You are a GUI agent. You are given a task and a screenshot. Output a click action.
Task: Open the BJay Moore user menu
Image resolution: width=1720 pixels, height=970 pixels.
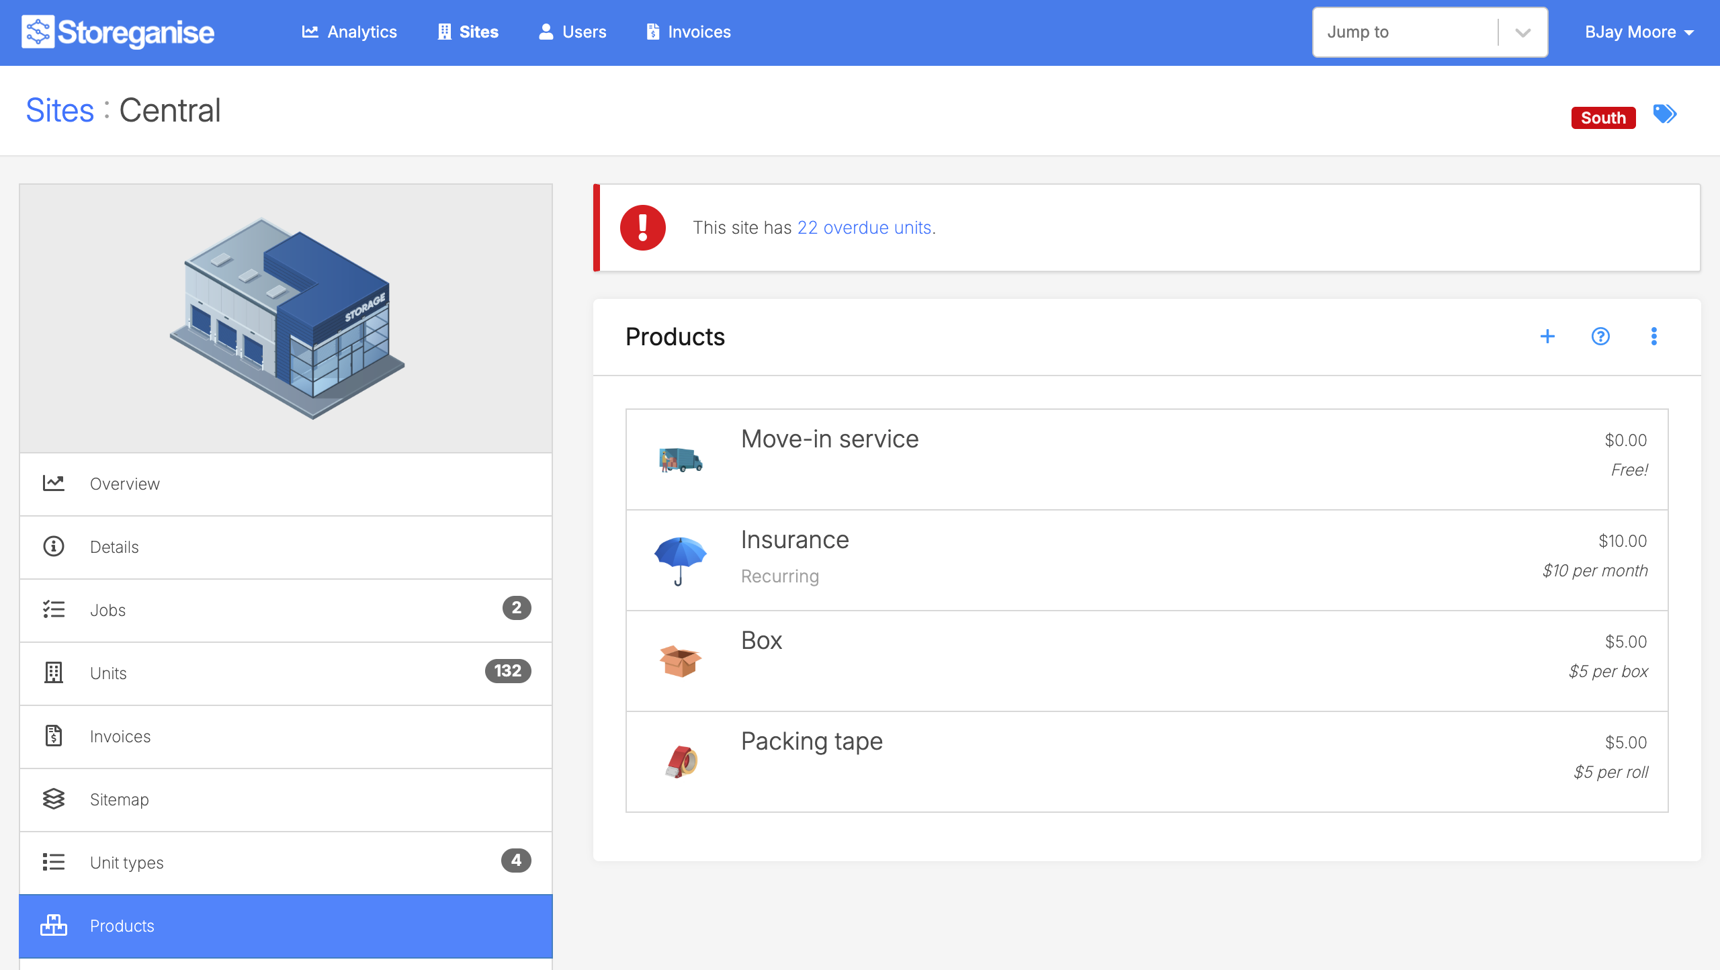tap(1639, 32)
